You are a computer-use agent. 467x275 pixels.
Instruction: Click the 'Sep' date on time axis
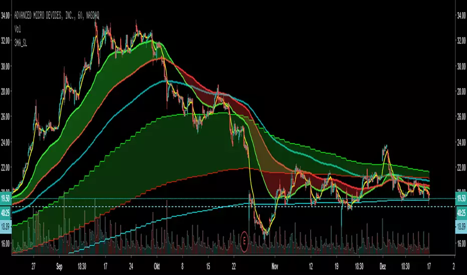pos(59,266)
